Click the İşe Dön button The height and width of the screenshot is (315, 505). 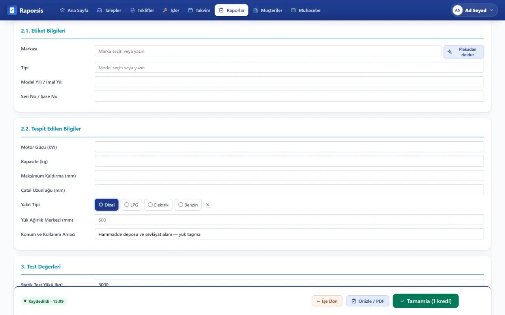pyautogui.click(x=327, y=301)
